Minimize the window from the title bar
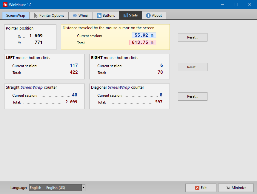This screenshot has height=194, width=257. tap(223, 4)
